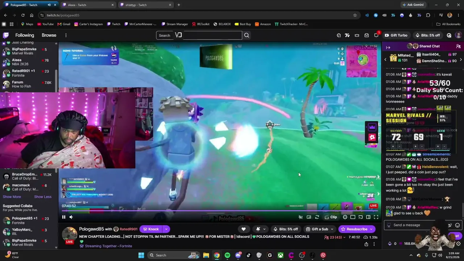Go to the Twitch home logo
Screen dimensions: 464x261
(6, 35)
